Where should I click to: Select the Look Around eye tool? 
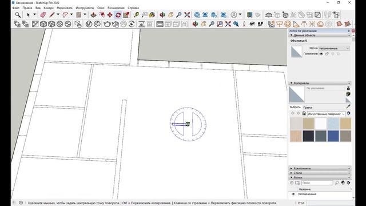[252, 24]
